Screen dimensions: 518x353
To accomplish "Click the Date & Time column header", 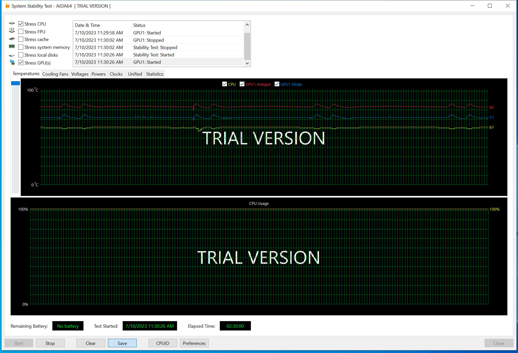I will pyautogui.click(x=102, y=25).
